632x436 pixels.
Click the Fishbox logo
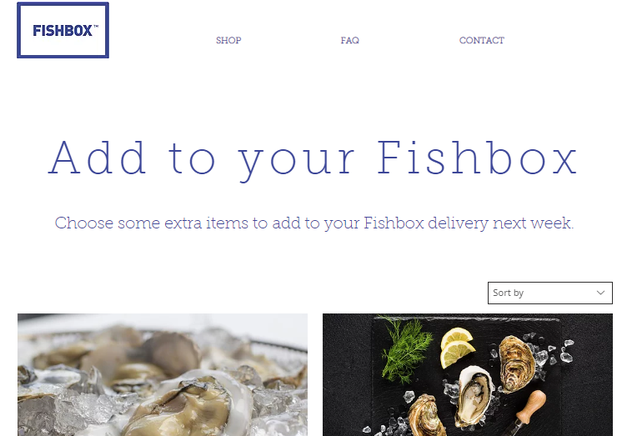click(63, 30)
